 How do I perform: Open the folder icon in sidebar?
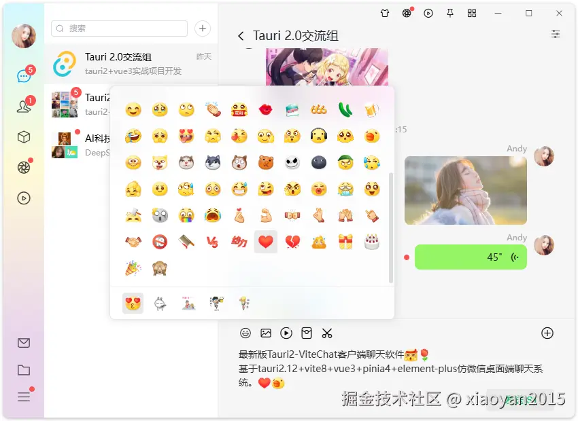pyautogui.click(x=24, y=370)
